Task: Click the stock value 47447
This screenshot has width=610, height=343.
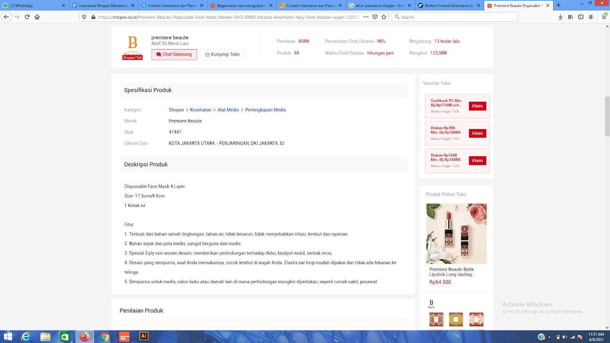Action: pos(175,132)
